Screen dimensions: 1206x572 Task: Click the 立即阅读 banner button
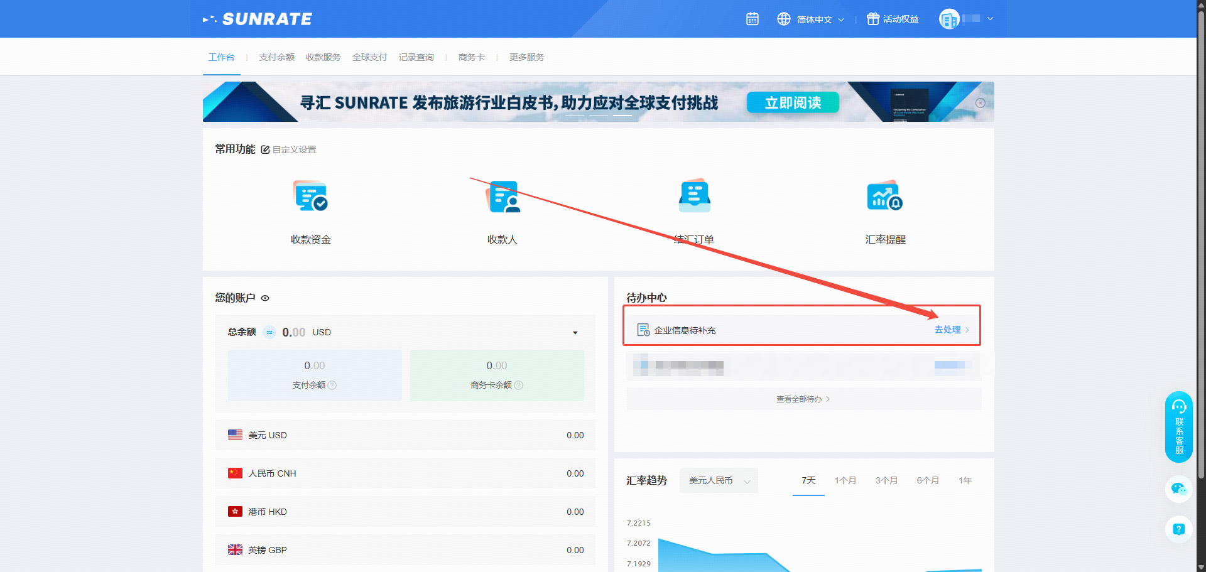[793, 103]
